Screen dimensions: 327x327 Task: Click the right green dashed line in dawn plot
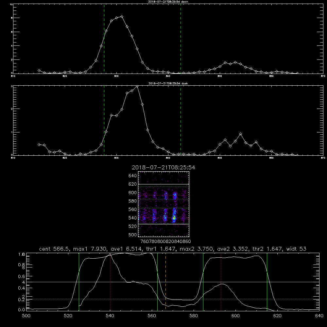(181, 39)
